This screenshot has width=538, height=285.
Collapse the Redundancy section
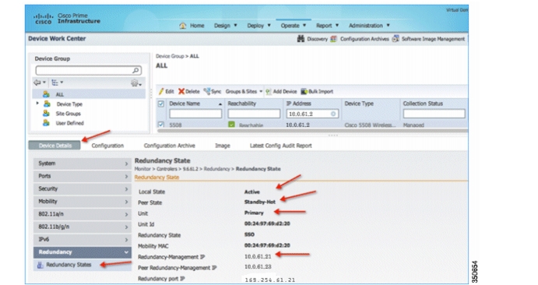coord(83,252)
